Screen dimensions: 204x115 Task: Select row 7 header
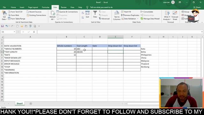(2, 58)
